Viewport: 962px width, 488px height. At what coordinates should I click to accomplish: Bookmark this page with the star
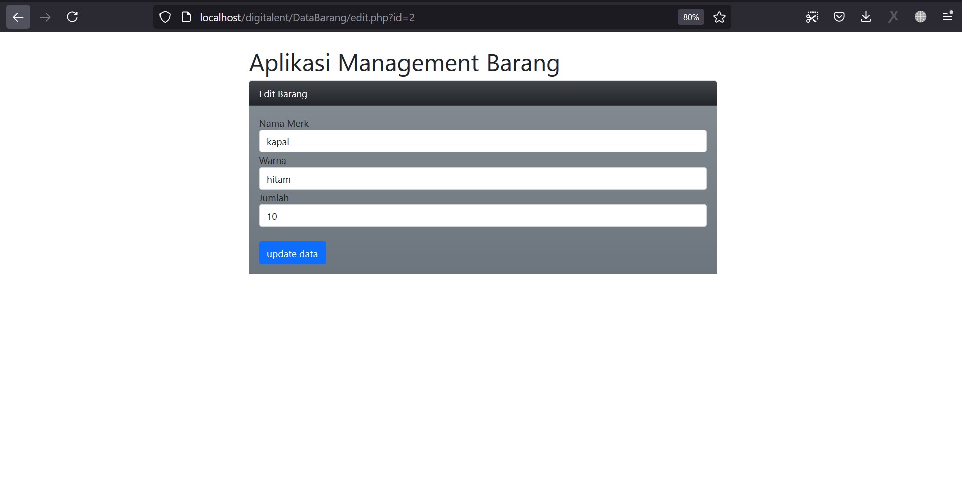[x=719, y=17]
